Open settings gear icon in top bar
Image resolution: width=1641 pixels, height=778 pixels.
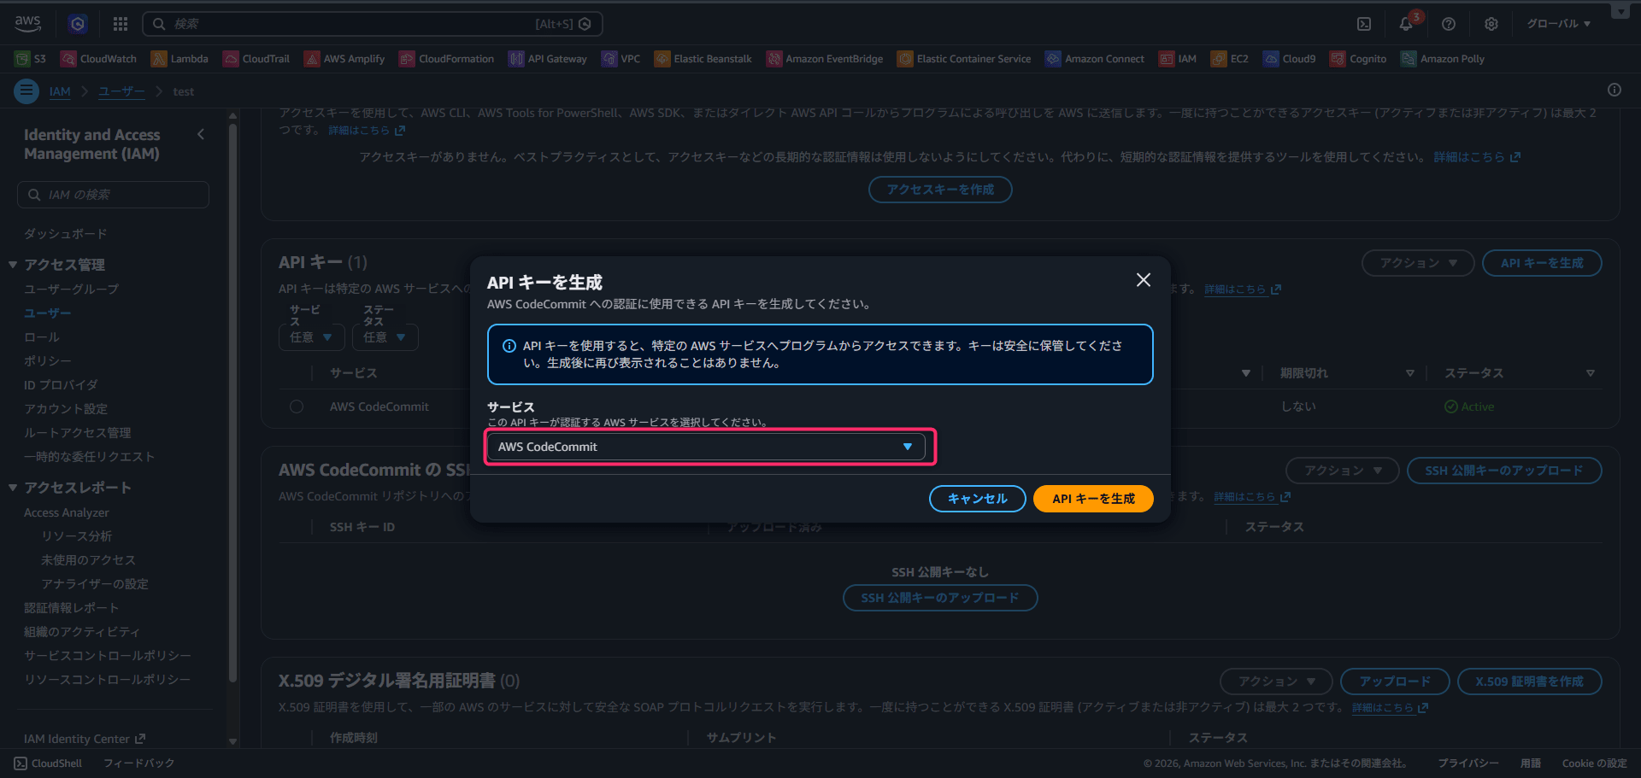click(x=1491, y=24)
